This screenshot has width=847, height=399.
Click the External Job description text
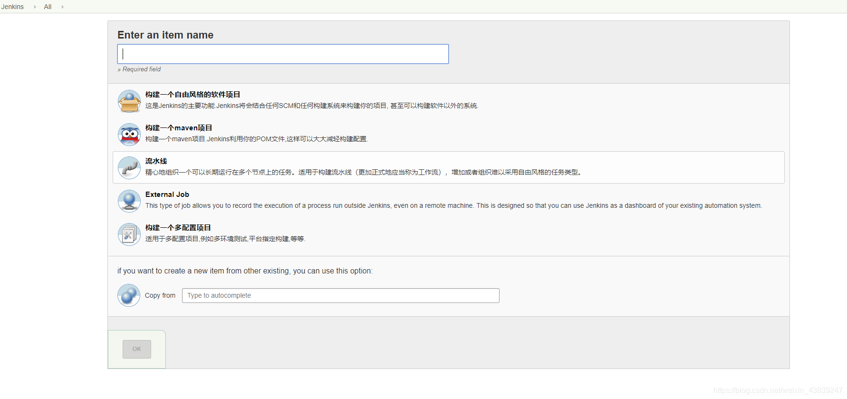(453, 205)
